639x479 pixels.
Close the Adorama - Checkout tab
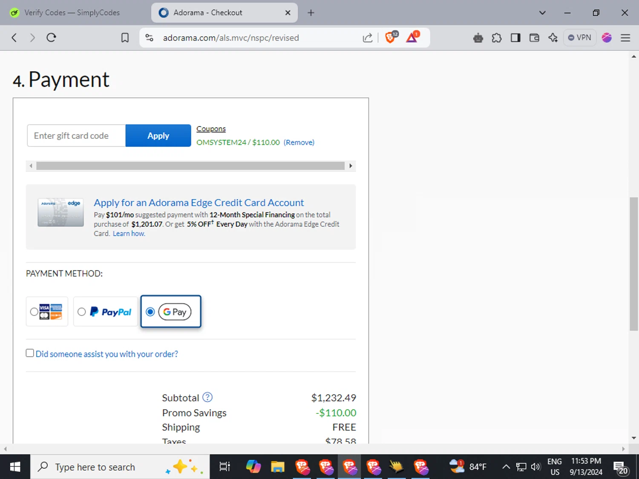(288, 13)
